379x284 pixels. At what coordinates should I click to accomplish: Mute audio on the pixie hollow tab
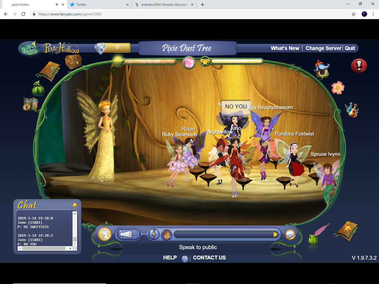pos(57,4)
